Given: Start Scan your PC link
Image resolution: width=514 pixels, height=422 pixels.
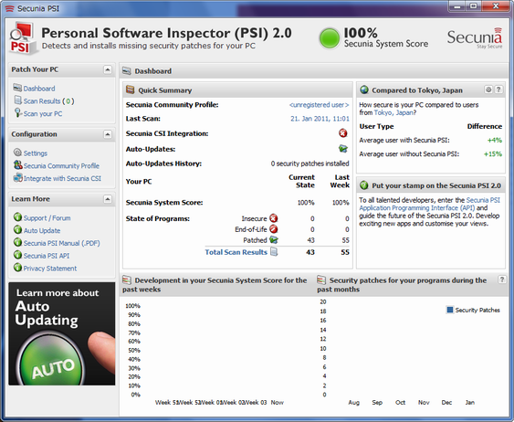Looking at the screenshot, I should click(43, 114).
